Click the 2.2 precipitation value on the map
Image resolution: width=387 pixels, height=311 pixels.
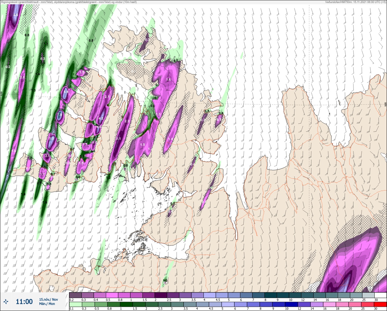(127, 121)
